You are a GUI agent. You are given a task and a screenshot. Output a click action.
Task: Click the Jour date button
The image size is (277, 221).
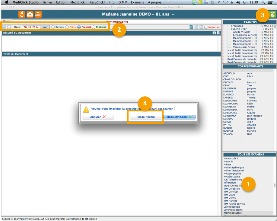pos(45,27)
